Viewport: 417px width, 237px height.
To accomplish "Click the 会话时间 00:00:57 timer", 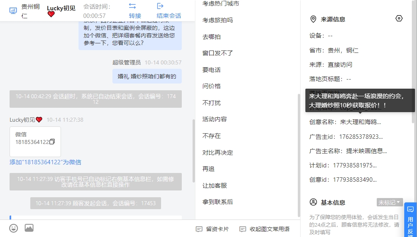I will pos(96,11).
